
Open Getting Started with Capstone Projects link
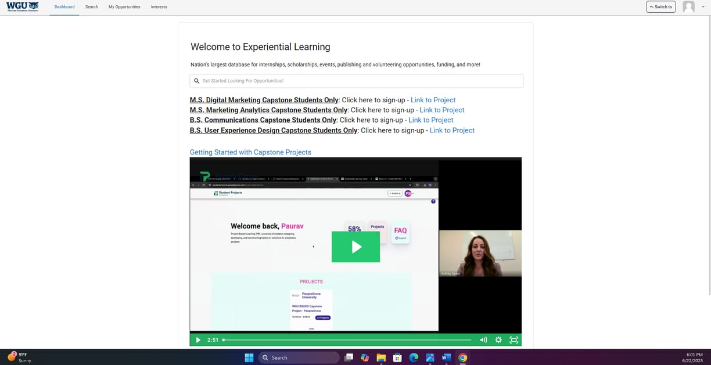pyautogui.click(x=250, y=152)
